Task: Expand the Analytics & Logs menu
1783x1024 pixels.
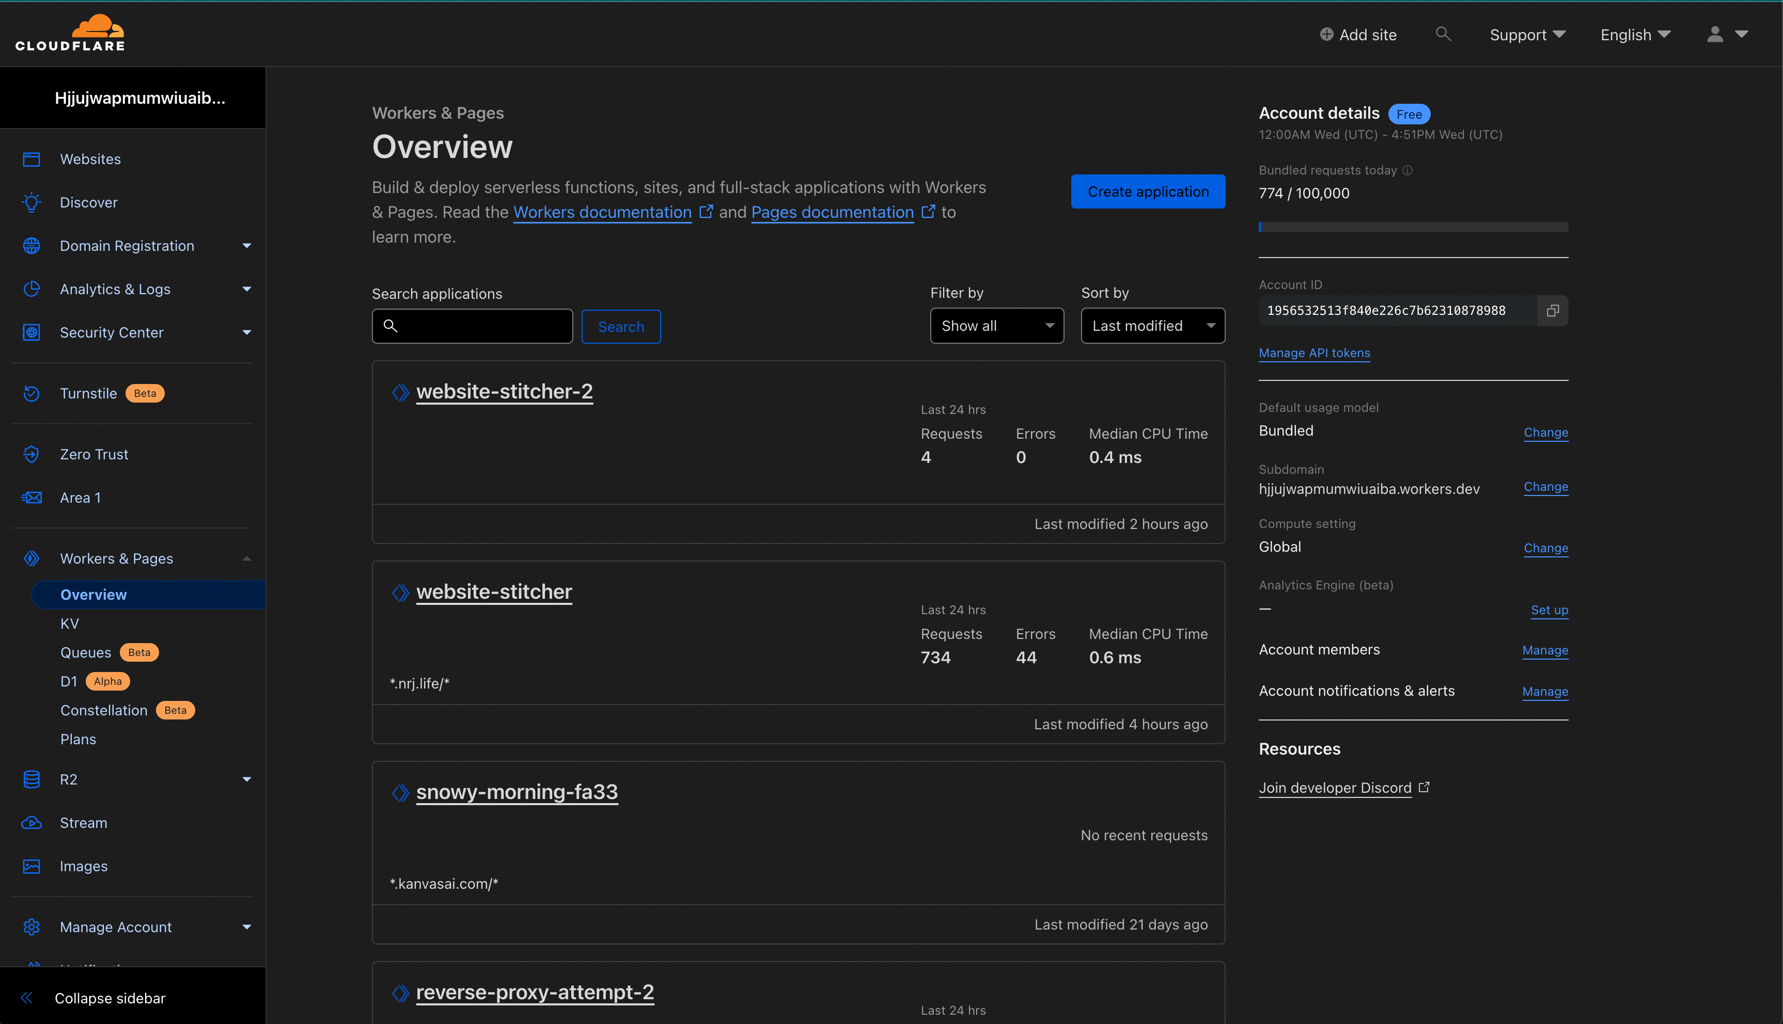Action: (246, 289)
